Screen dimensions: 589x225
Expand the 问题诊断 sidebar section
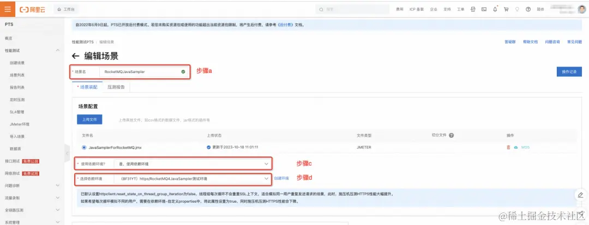[58, 186]
